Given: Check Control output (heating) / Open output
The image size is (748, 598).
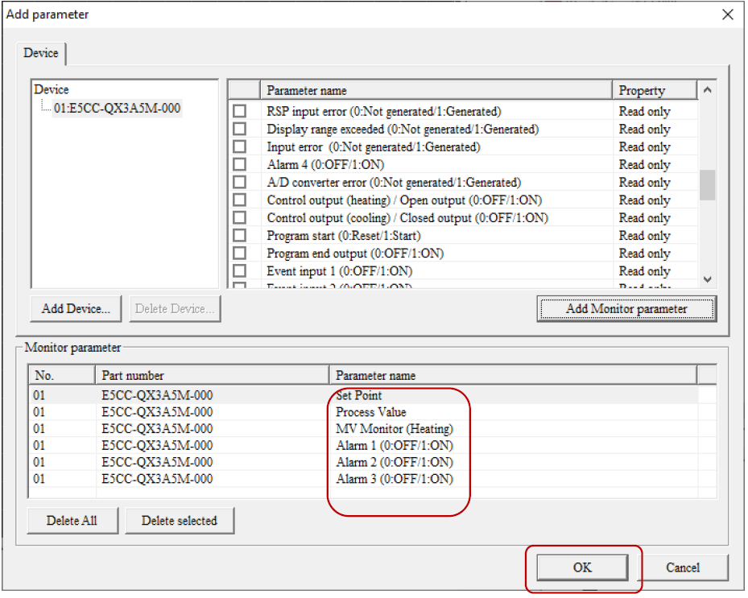Looking at the screenshot, I should 239,200.
